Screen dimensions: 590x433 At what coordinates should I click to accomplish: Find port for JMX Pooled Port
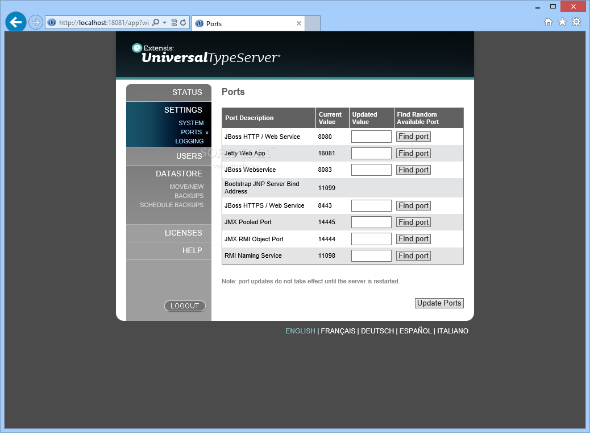click(414, 222)
